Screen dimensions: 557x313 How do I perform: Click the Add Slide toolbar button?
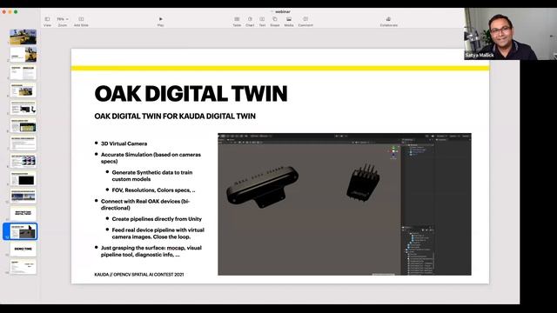coord(81,21)
